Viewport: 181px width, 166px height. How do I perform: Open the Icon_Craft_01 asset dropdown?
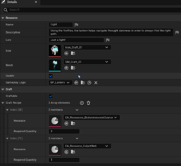(87, 47)
